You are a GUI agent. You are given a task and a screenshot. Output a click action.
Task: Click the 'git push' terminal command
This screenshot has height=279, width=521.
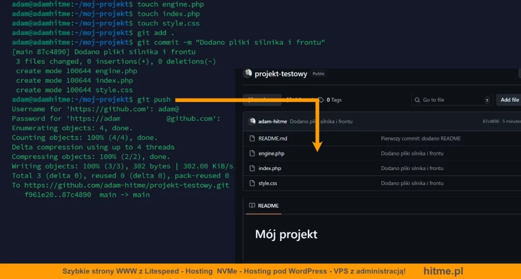pyautogui.click(x=154, y=100)
